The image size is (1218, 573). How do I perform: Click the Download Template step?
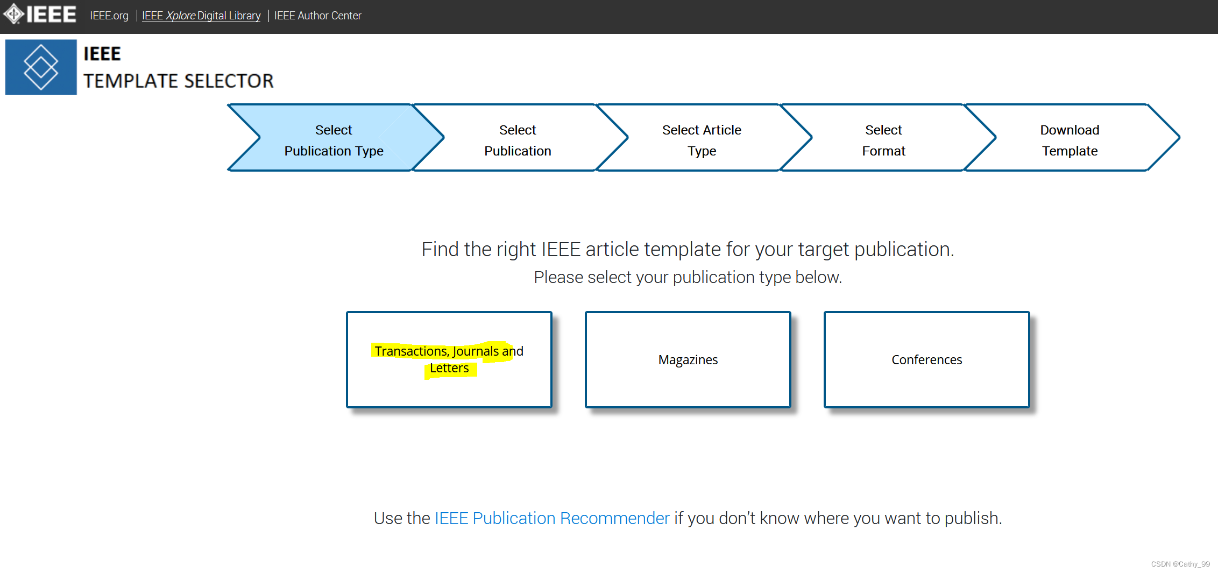coord(1070,140)
